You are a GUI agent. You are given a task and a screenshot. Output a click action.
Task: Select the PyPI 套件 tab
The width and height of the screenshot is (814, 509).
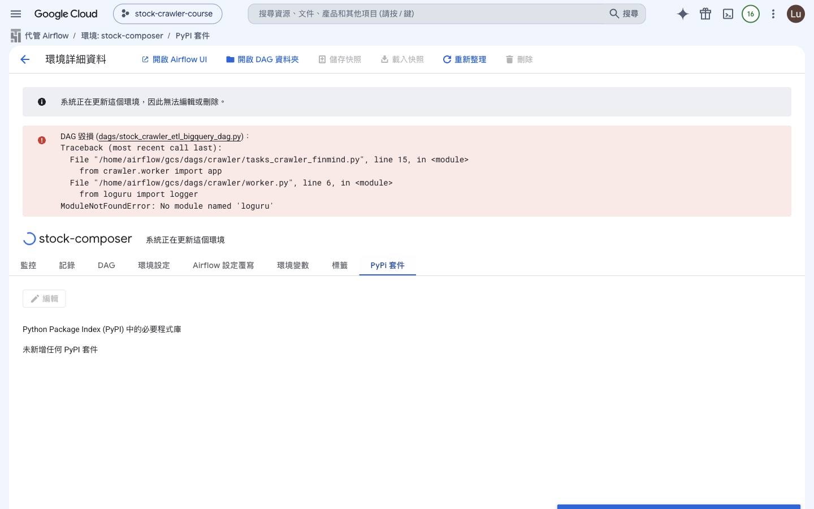tap(388, 265)
